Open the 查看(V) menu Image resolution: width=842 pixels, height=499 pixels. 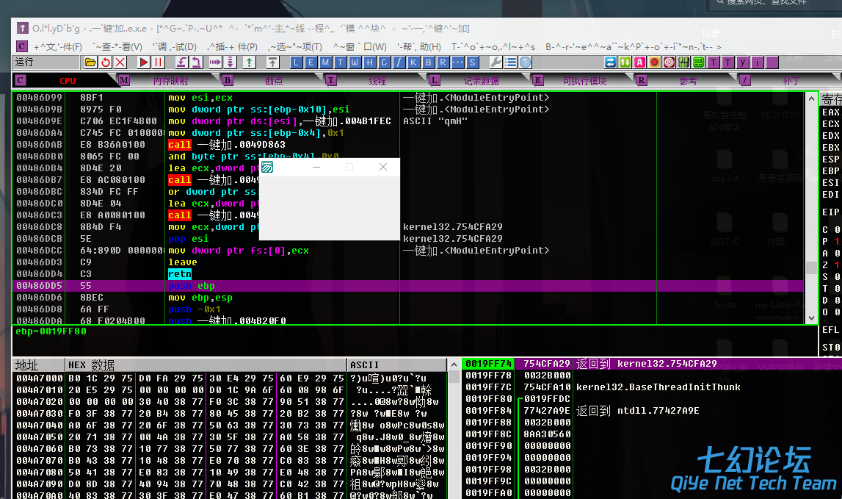117,47
